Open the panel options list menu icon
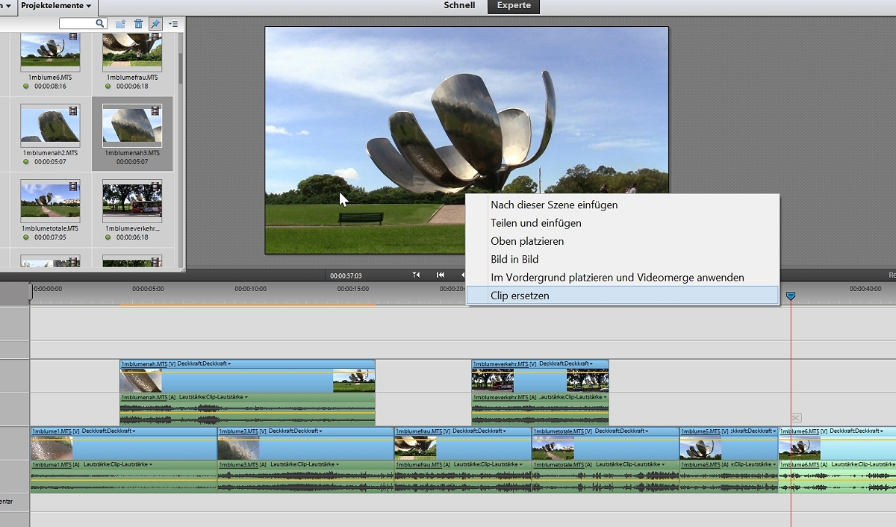Screen dimensions: 896x527 coord(172,24)
